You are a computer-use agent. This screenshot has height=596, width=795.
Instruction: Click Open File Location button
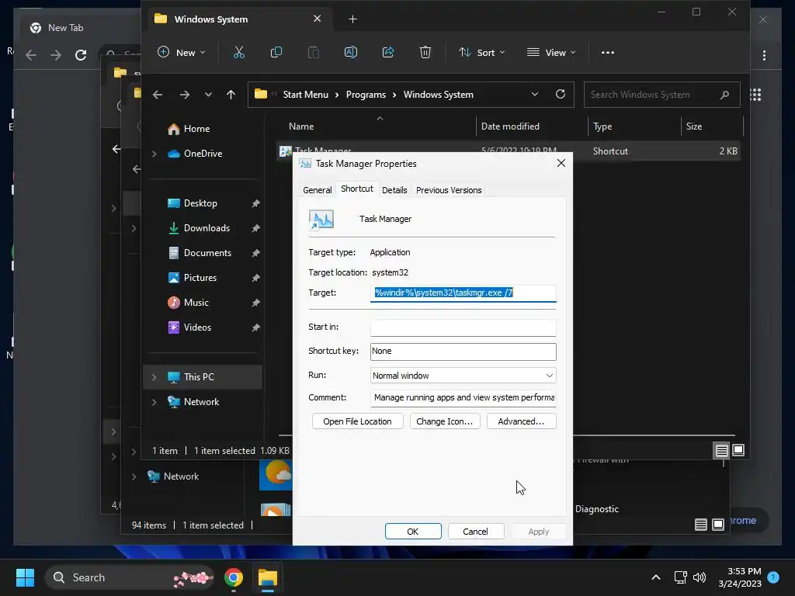coord(357,421)
